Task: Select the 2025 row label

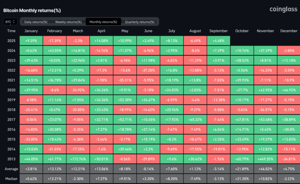Action: (x=11, y=41)
